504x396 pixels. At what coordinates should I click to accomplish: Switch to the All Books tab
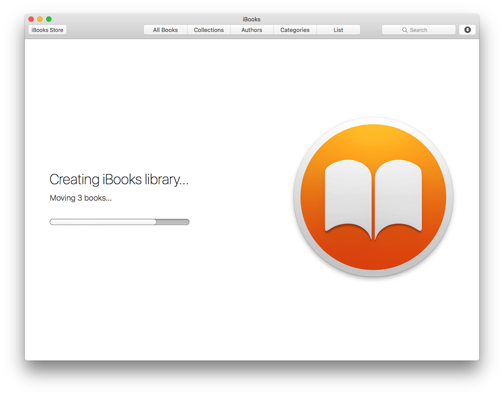tap(165, 30)
